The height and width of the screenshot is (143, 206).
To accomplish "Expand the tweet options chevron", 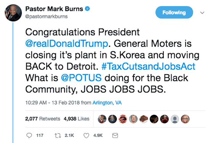I will (x=202, y=13).
